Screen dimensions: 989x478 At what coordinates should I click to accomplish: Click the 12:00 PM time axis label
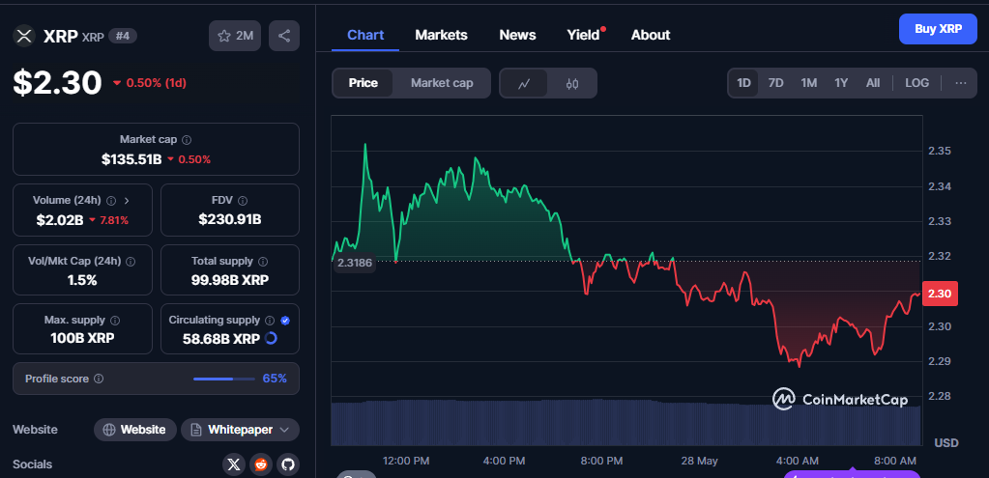click(406, 461)
